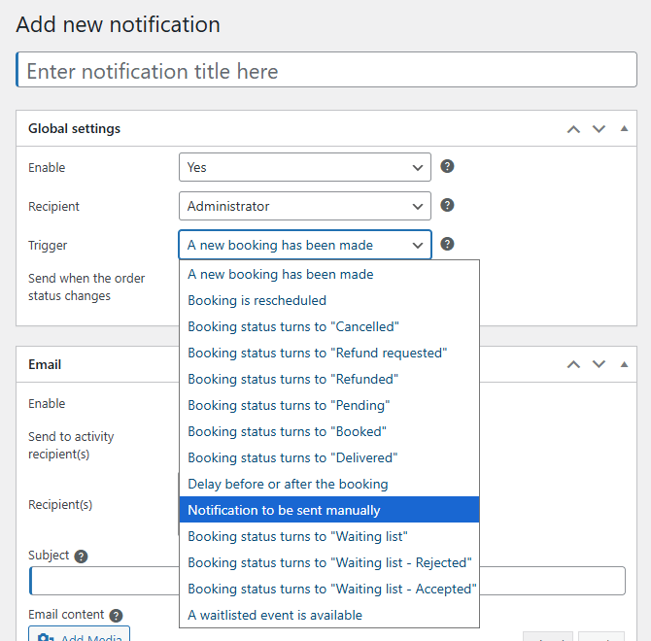This screenshot has width=651, height=641.
Task: Choose "Waiting list - Accepted" status option
Action: click(329, 589)
